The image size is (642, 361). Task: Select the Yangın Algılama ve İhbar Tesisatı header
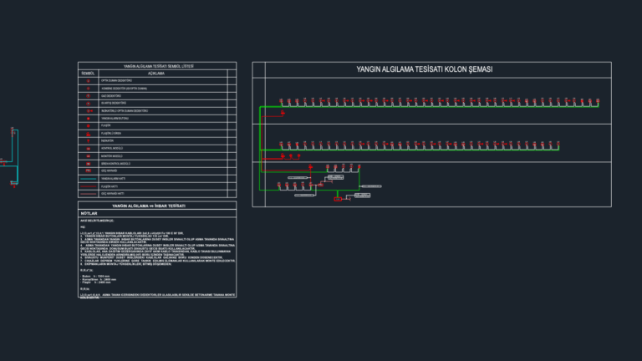coord(149,206)
